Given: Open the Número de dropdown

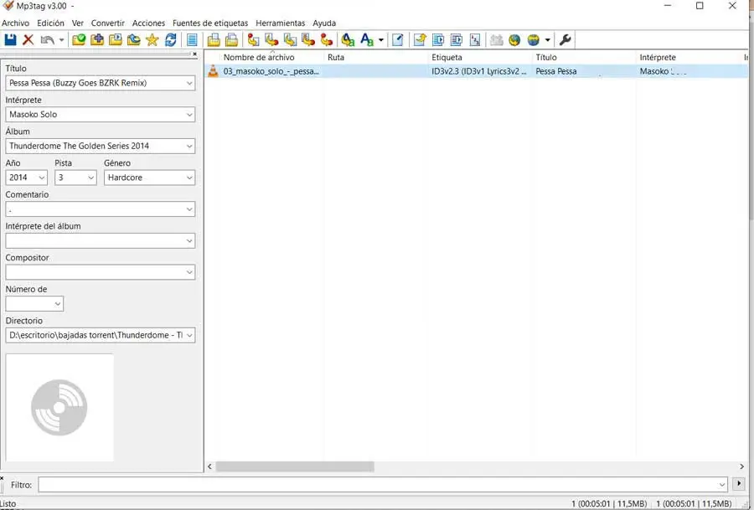Looking at the screenshot, I should 58,304.
